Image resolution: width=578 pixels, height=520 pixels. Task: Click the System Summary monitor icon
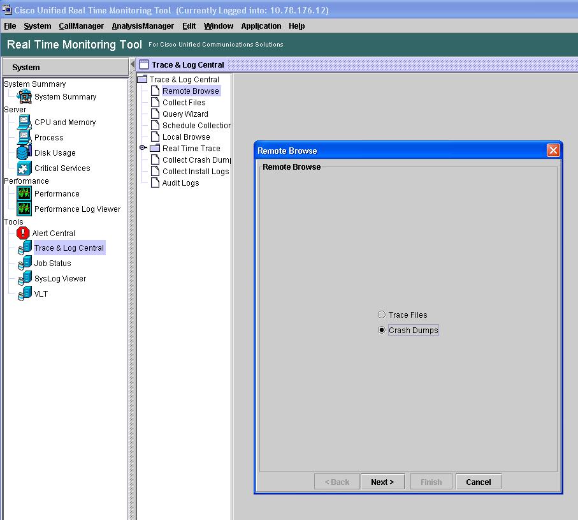24,97
